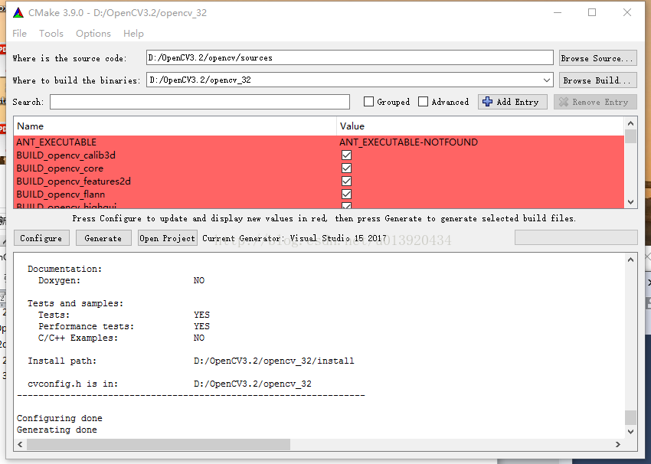Click the 'Performance tests:' log line
Image resolution: width=651 pixels, height=464 pixels.
point(87,327)
